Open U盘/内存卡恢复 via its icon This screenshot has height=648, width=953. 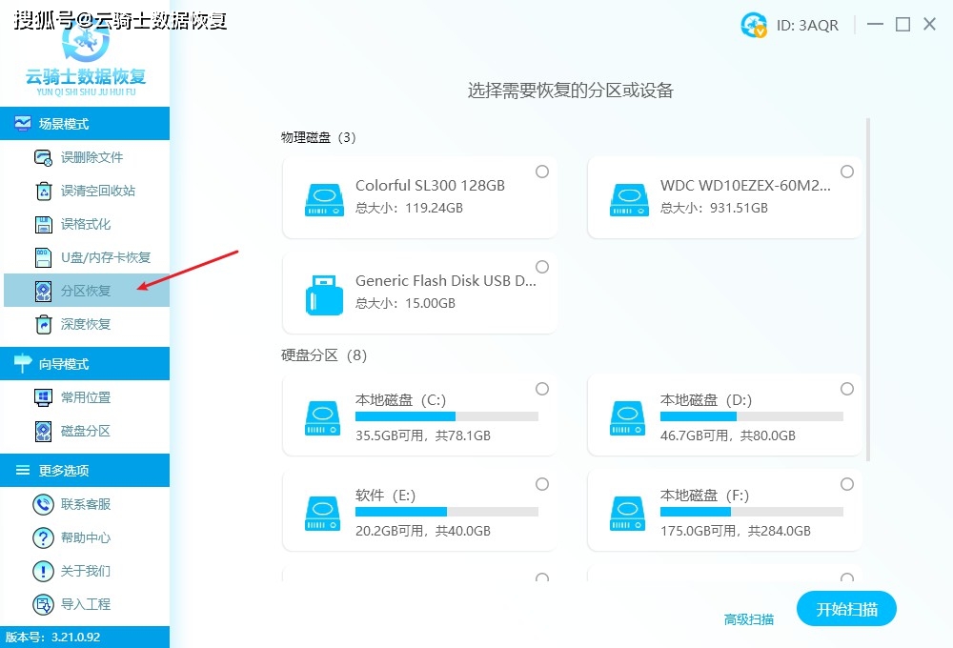coord(44,258)
